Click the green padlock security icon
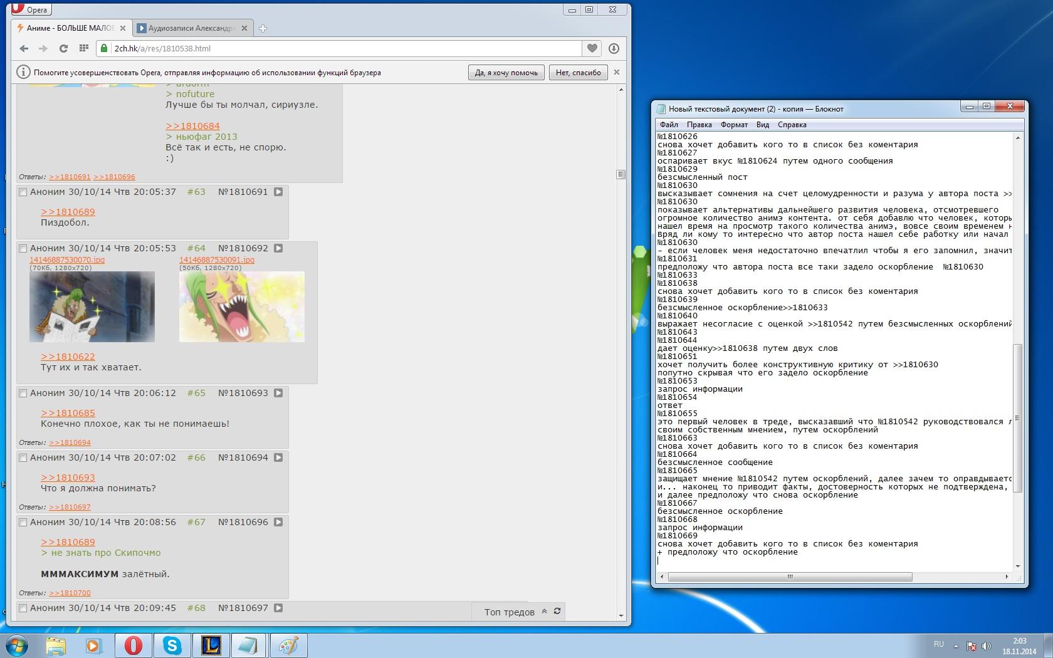The height and width of the screenshot is (658, 1053). click(x=104, y=48)
